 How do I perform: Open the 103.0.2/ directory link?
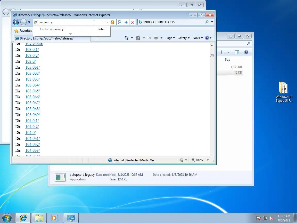(32, 55)
